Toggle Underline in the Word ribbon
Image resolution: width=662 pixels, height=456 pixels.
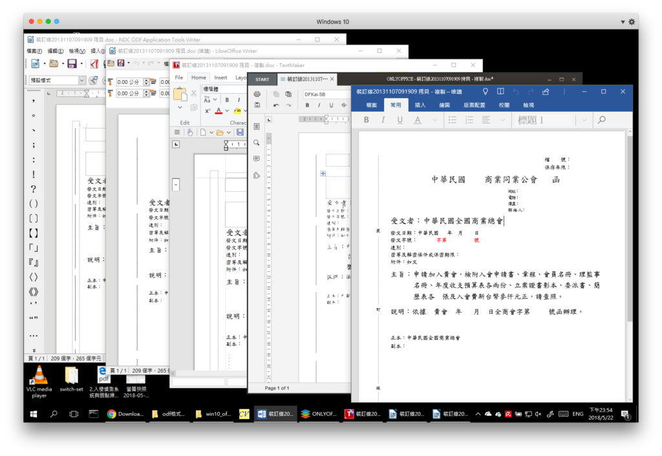pyautogui.click(x=400, y=120)
